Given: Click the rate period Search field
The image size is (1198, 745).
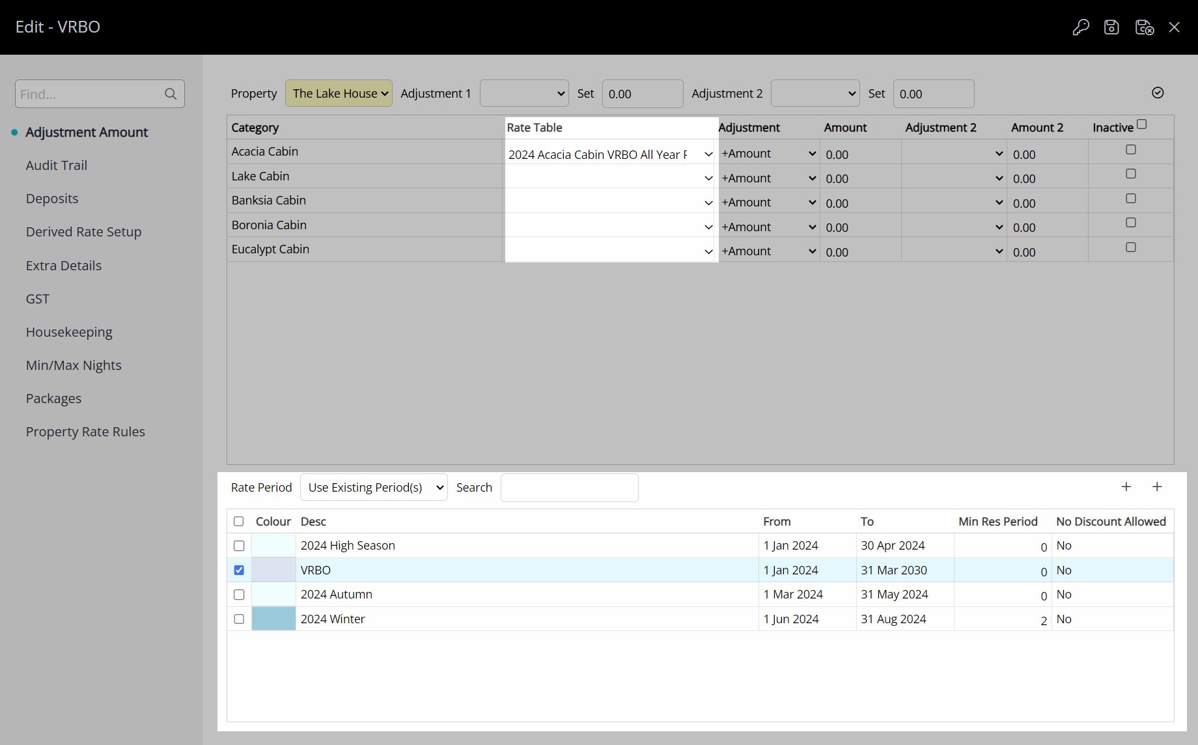Looking at the screenshot, I should tap(570, 487).
